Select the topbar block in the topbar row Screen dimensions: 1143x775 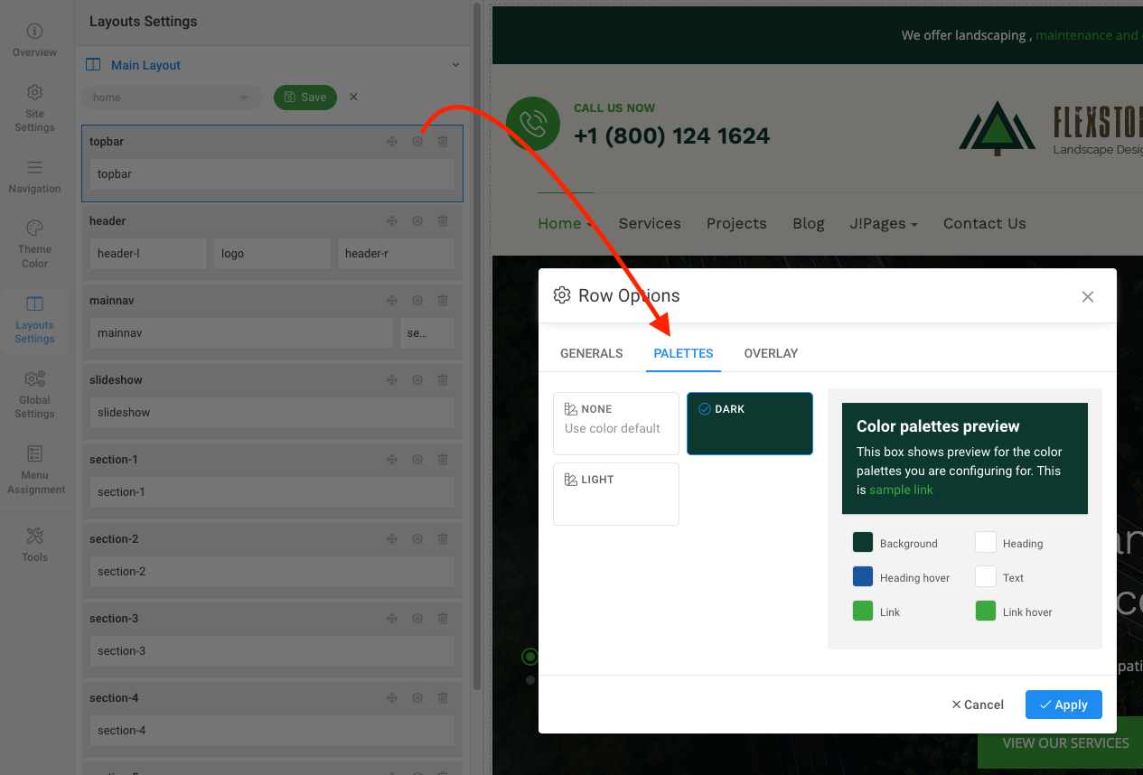[x=272, y=174]
